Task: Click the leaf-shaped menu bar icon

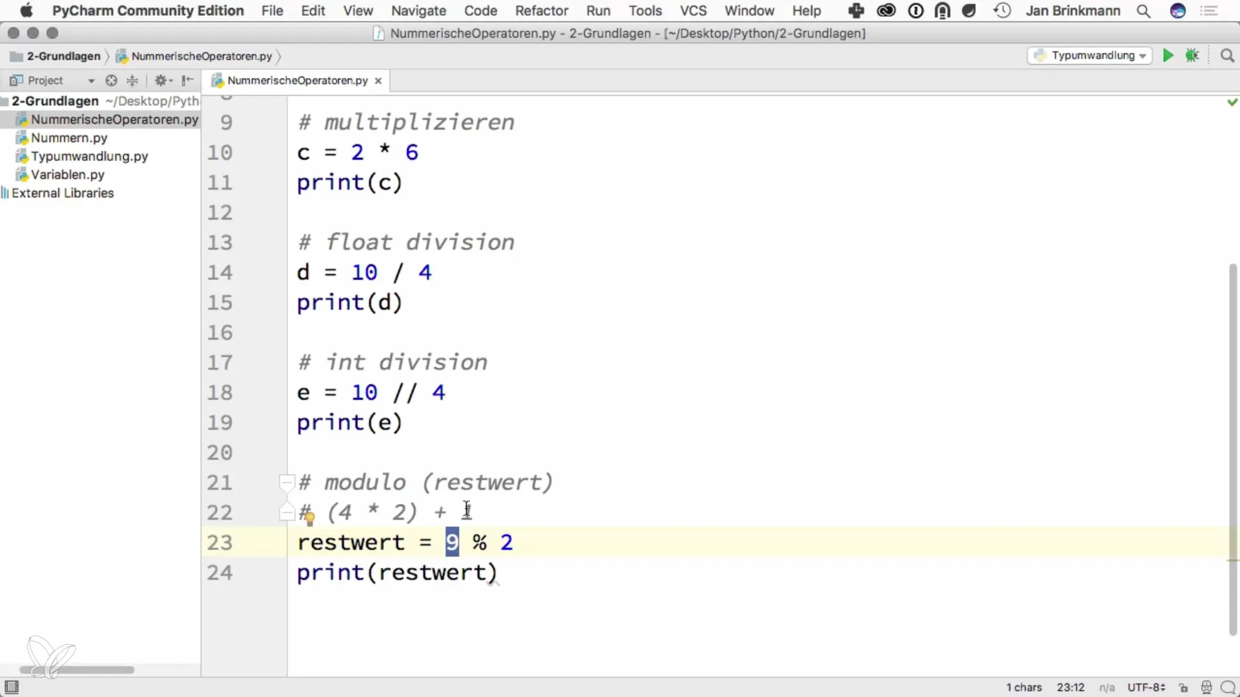Action: pos(969,10)
